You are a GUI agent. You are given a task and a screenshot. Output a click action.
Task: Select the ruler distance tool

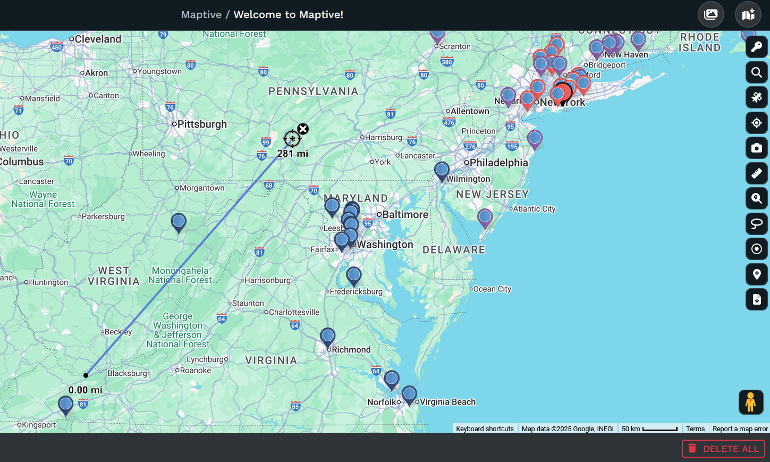757,173
